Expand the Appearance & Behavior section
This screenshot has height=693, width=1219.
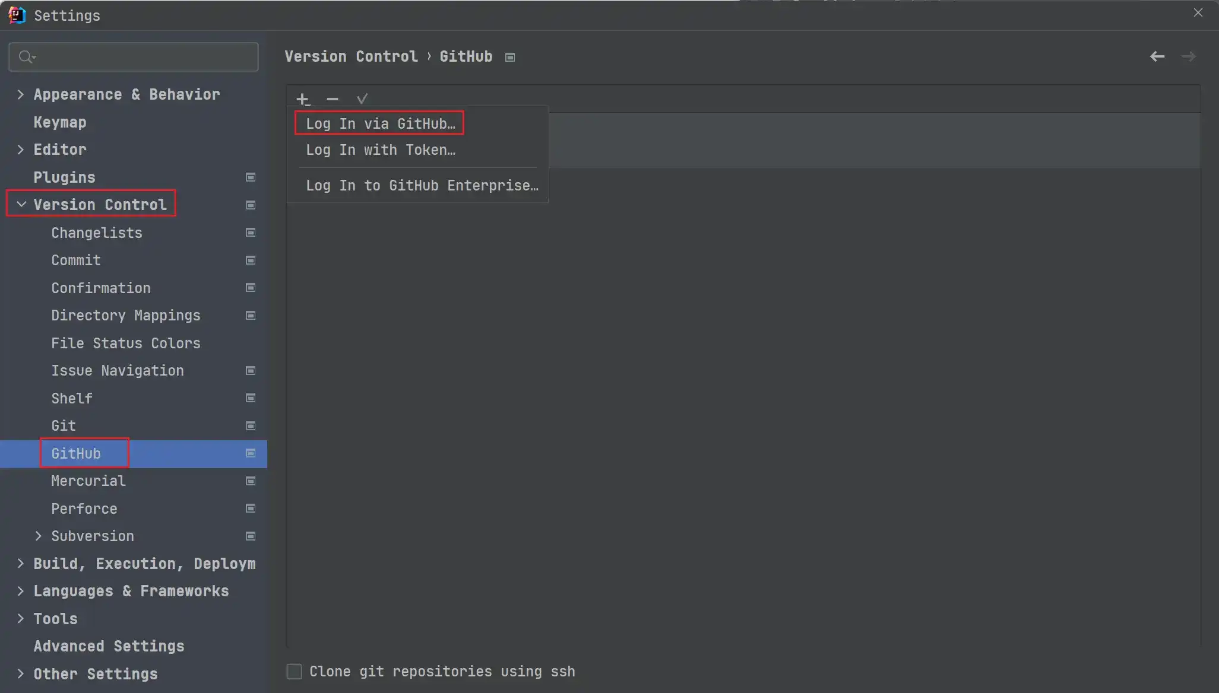click(x=21, y=95)
